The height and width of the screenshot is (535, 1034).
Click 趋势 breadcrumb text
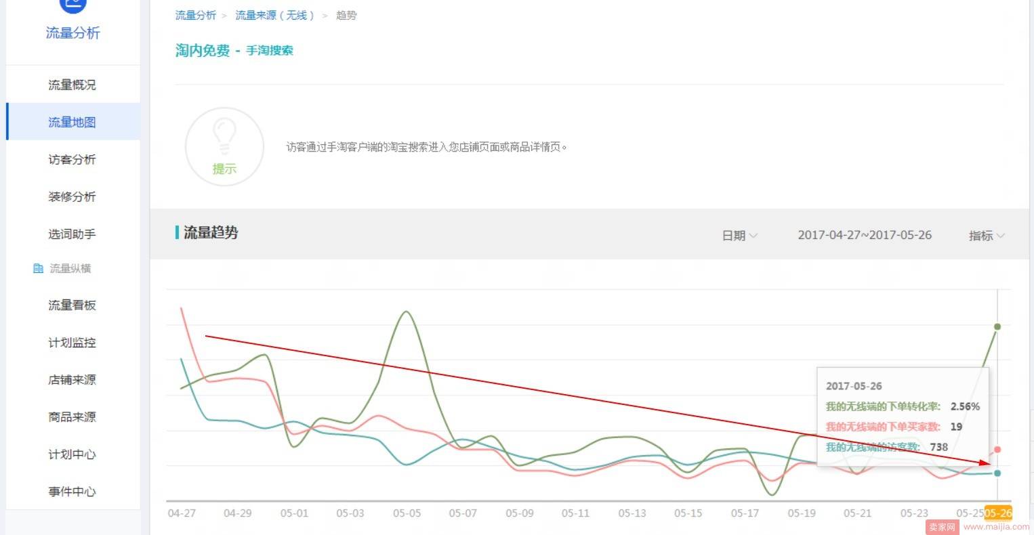coord(346,15)
